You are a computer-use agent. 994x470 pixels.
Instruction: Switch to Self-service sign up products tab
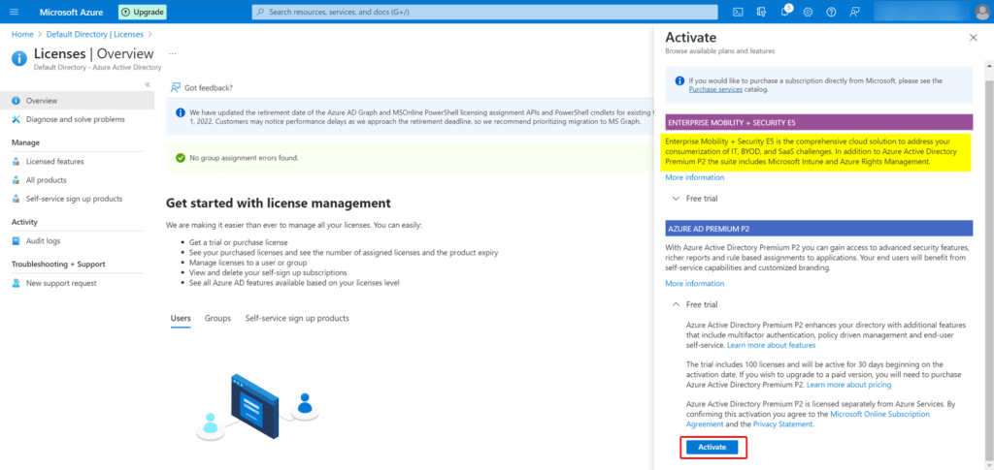[x=297, y=318]
